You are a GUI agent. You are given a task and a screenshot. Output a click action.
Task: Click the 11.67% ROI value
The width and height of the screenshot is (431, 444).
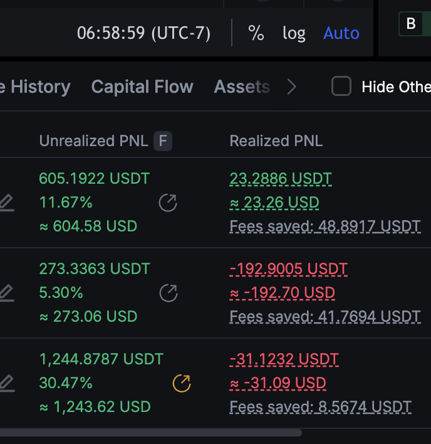point(66,202)
